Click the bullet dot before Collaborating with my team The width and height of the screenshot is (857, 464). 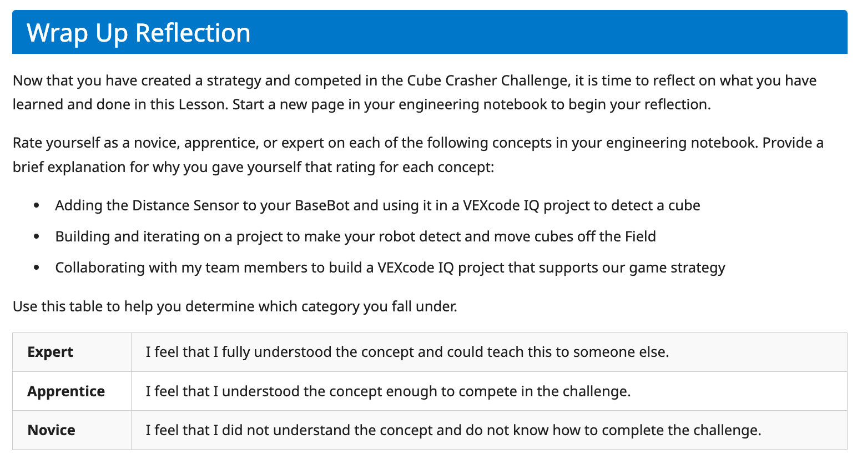coord(37,268)
